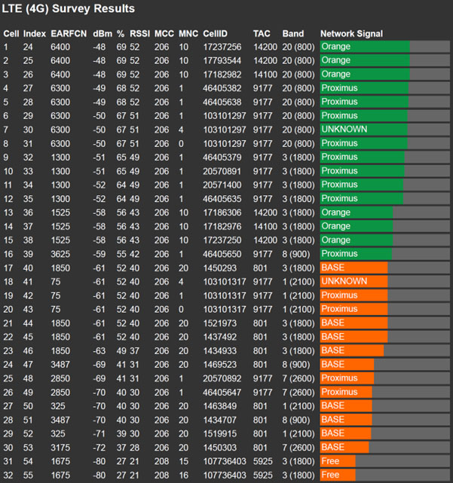Select CellID 17237256
This screenshot has width=453, height=483.
pos(222,47)
